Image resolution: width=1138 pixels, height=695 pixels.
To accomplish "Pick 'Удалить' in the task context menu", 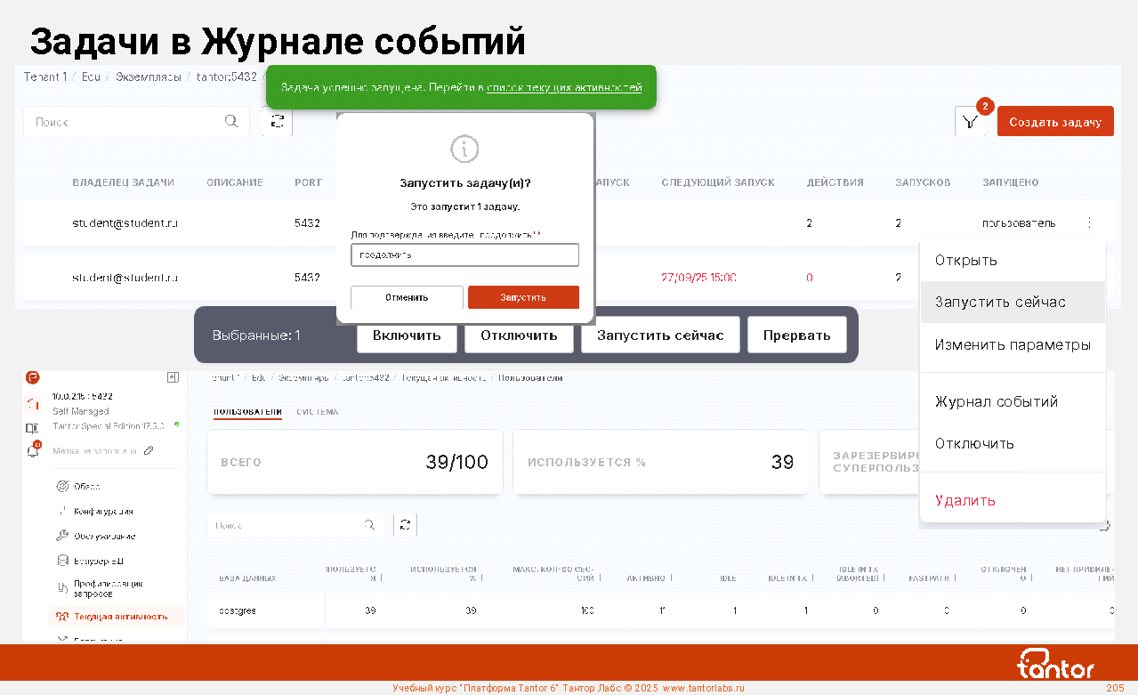I will [x=964, y=501].
